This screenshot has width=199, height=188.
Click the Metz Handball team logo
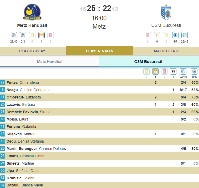pyautogui.click(x=32, y=12)
